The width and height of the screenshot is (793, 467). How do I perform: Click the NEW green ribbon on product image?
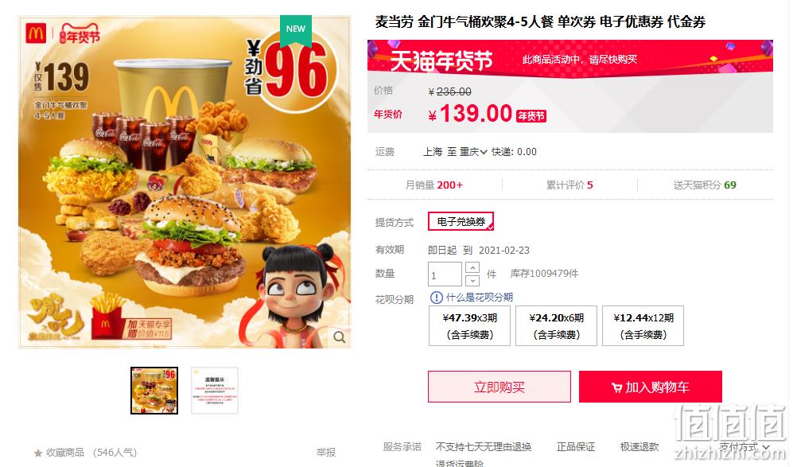tap(296, 29)
